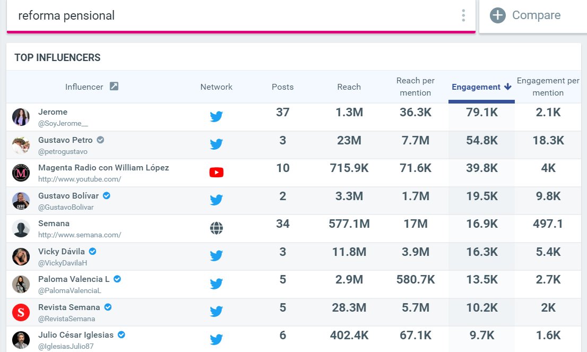Click the reforma pensional search field
Viewport: 587px width, 352px height.
241,16
